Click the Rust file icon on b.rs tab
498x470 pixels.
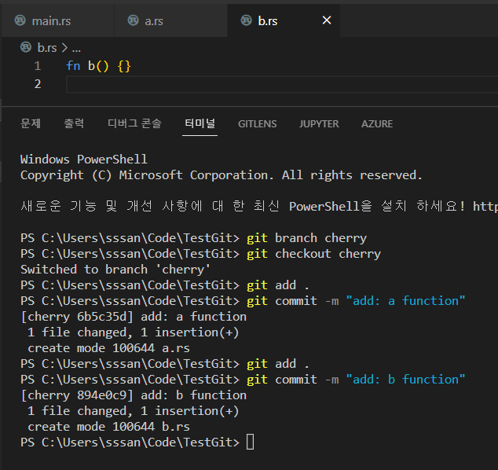245,21
